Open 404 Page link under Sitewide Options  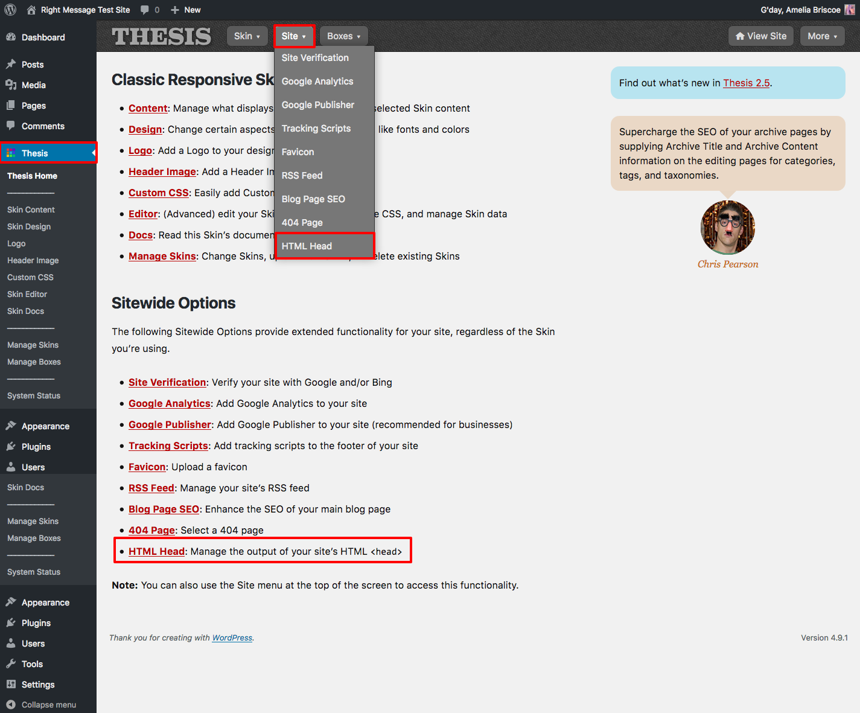point(151,530)
